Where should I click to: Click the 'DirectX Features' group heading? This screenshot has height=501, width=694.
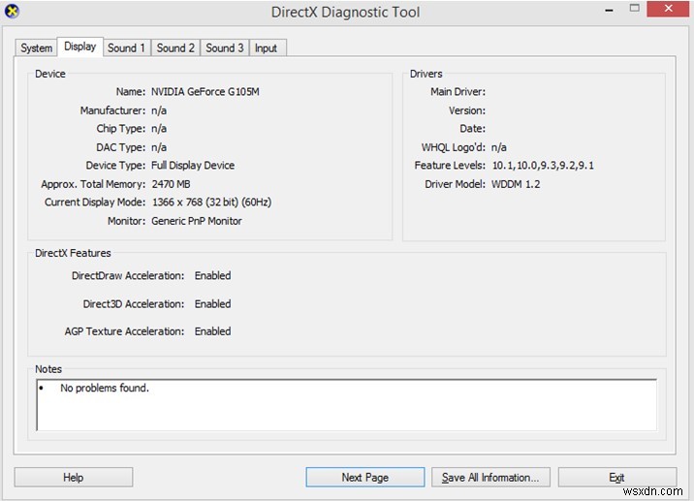point(73,253)
